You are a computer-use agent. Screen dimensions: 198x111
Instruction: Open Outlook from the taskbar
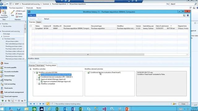click(65, 109)
